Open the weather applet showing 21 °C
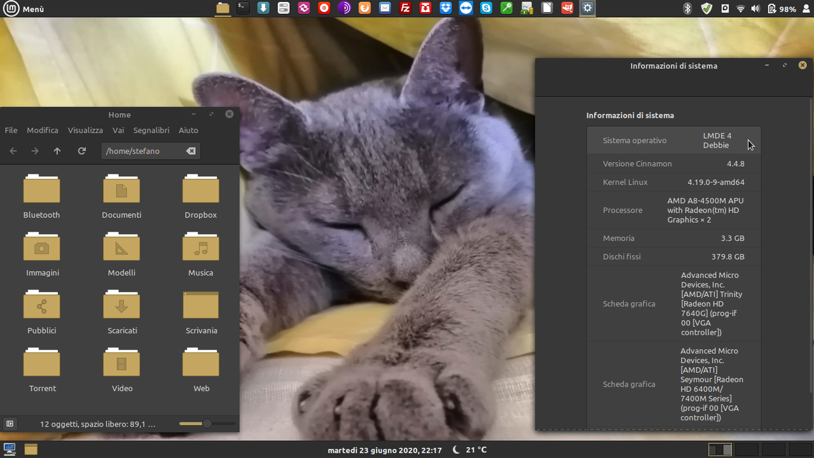Image resolution: width=814 pixels, height=458 pixels. [470, 450]
